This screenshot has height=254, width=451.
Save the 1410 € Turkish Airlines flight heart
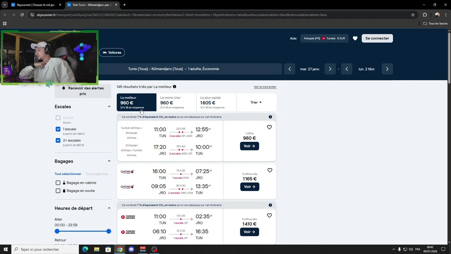pos(269,216)
